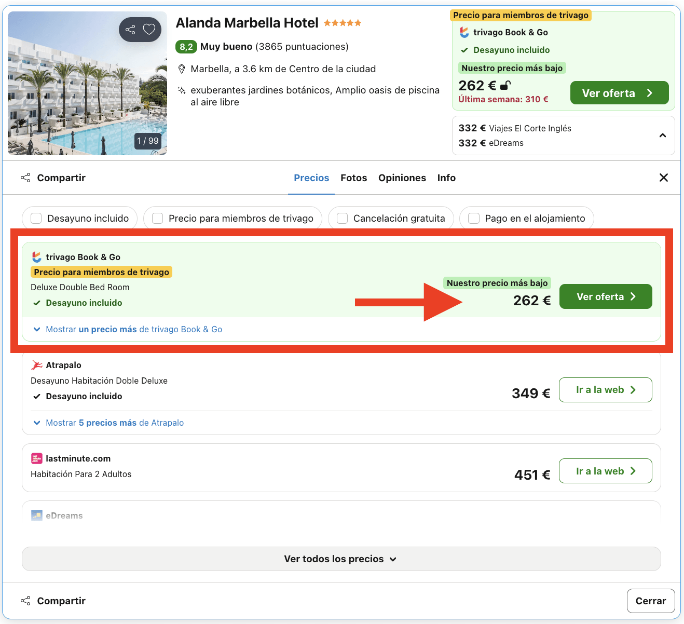The image size is (684, 624).
Task: Check the Cancelación gratuita filter
Action: point(342,218)
